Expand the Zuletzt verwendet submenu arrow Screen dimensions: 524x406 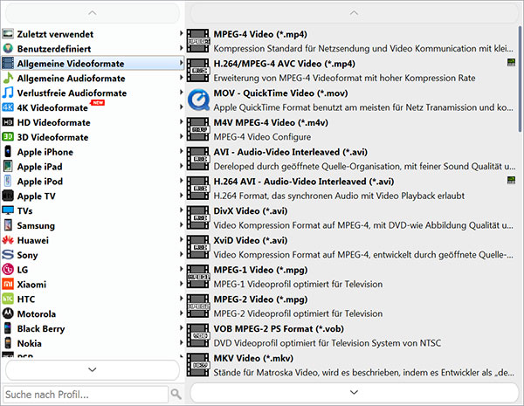[181, 33]
